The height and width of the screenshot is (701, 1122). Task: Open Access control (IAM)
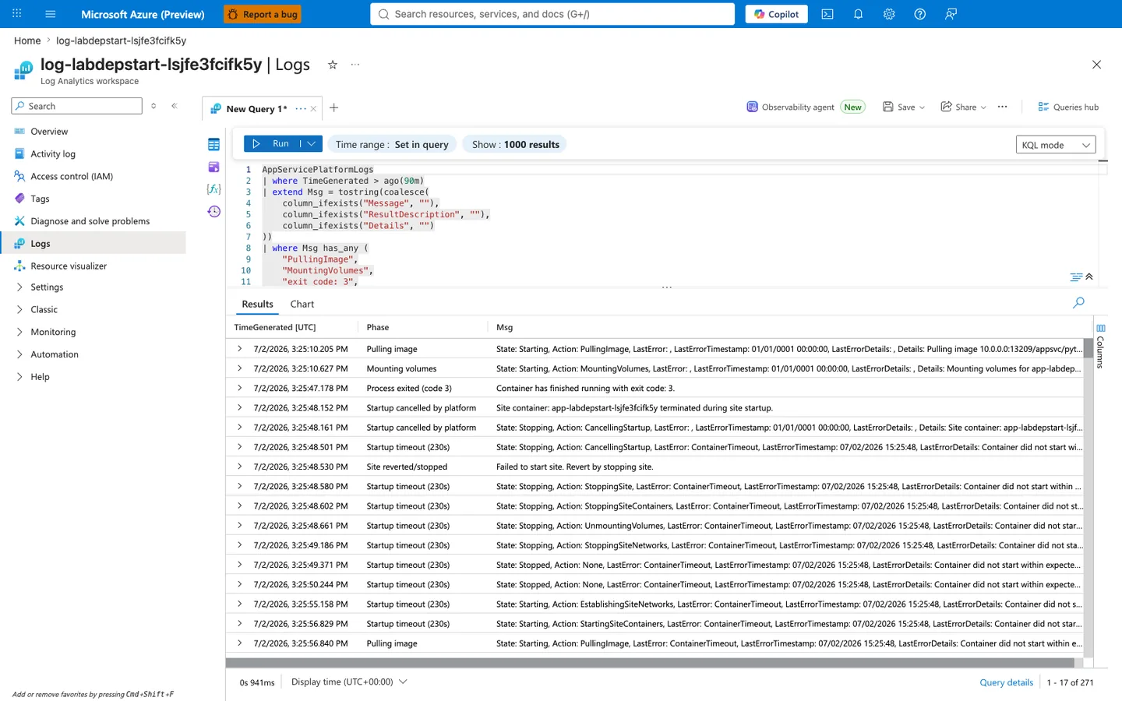click(72, 177)
